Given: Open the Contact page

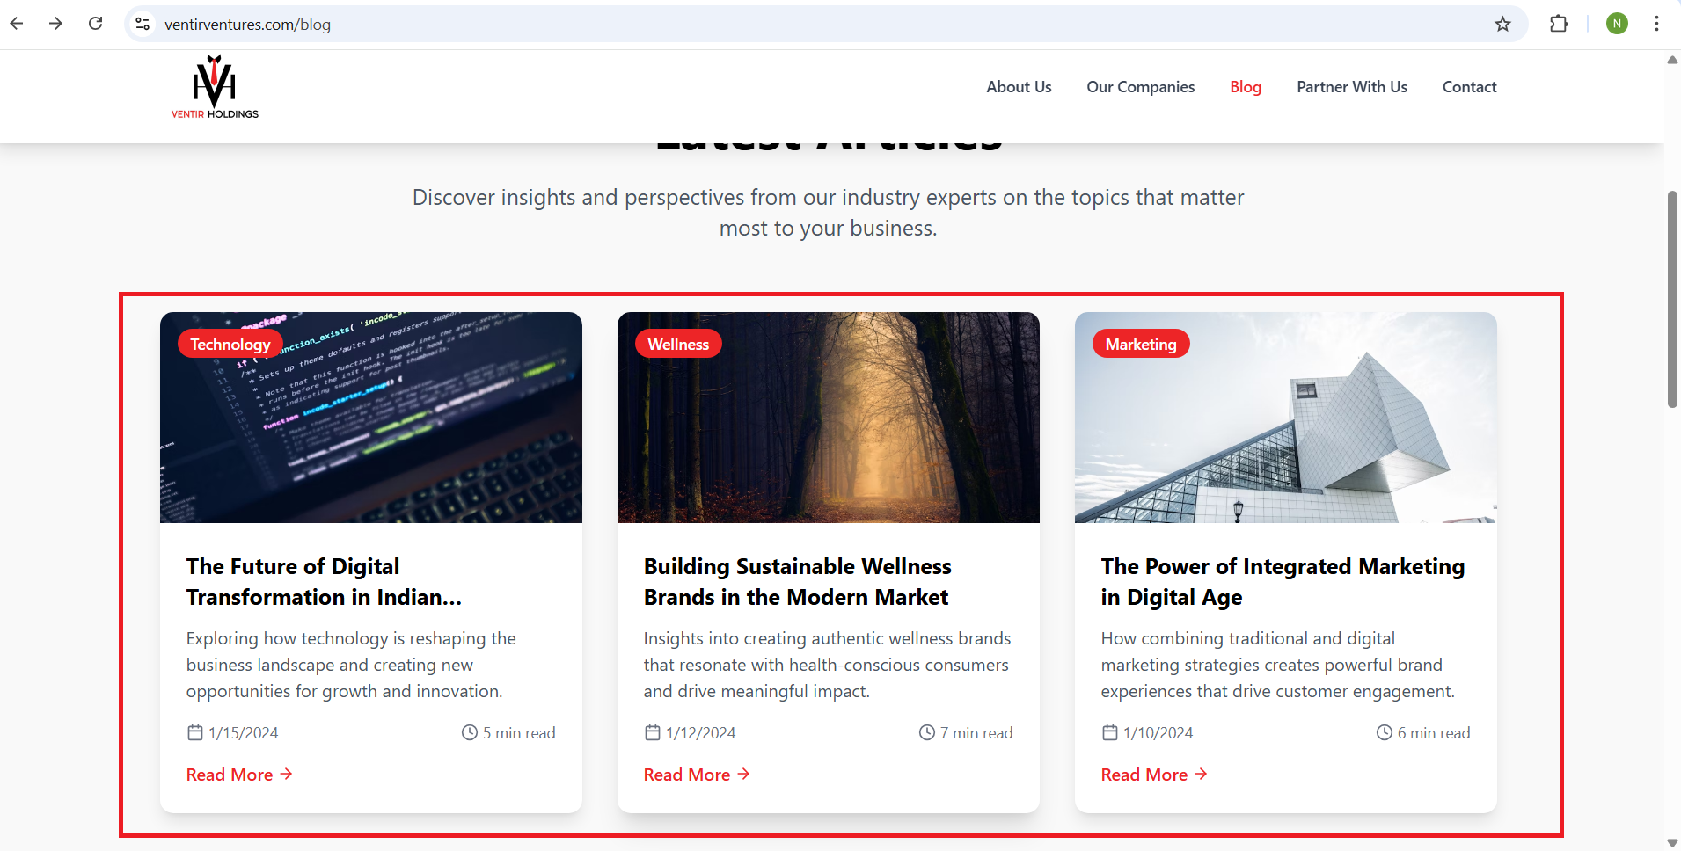Looking at the screenshot, I should point(1469,87).
